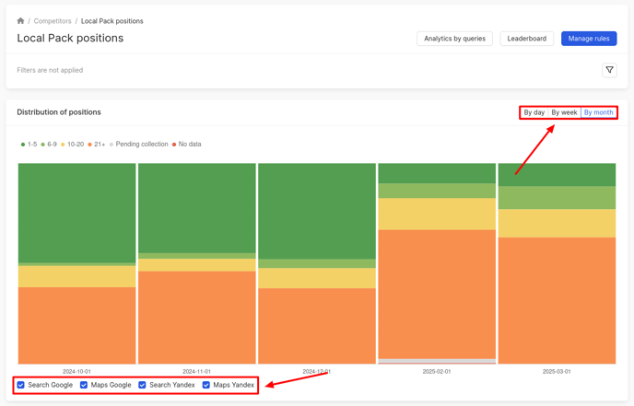Click the home icon in breadcrumb
634x406 pixels.
20,20
